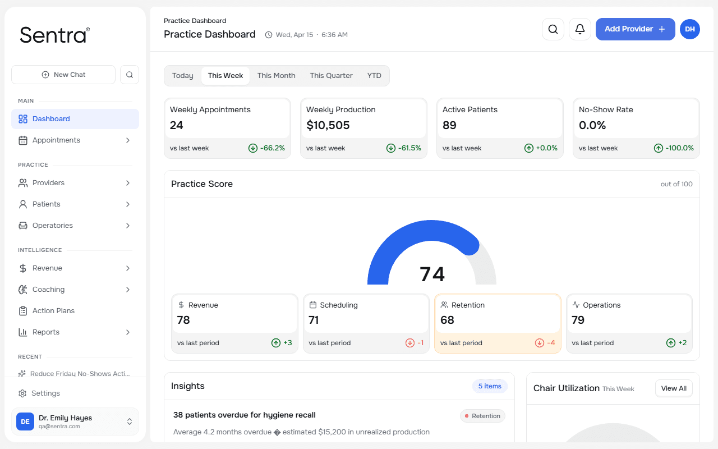The image size is (718, 449).
Task: Click the sidebar search icon beside New Chat
Action: (130, 75)
